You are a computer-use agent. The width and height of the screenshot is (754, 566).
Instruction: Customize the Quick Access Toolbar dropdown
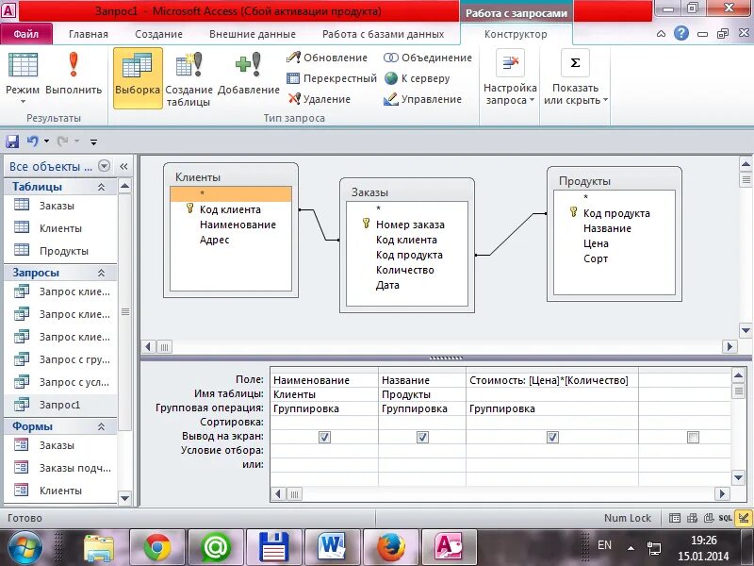click(x=93, y=141)
